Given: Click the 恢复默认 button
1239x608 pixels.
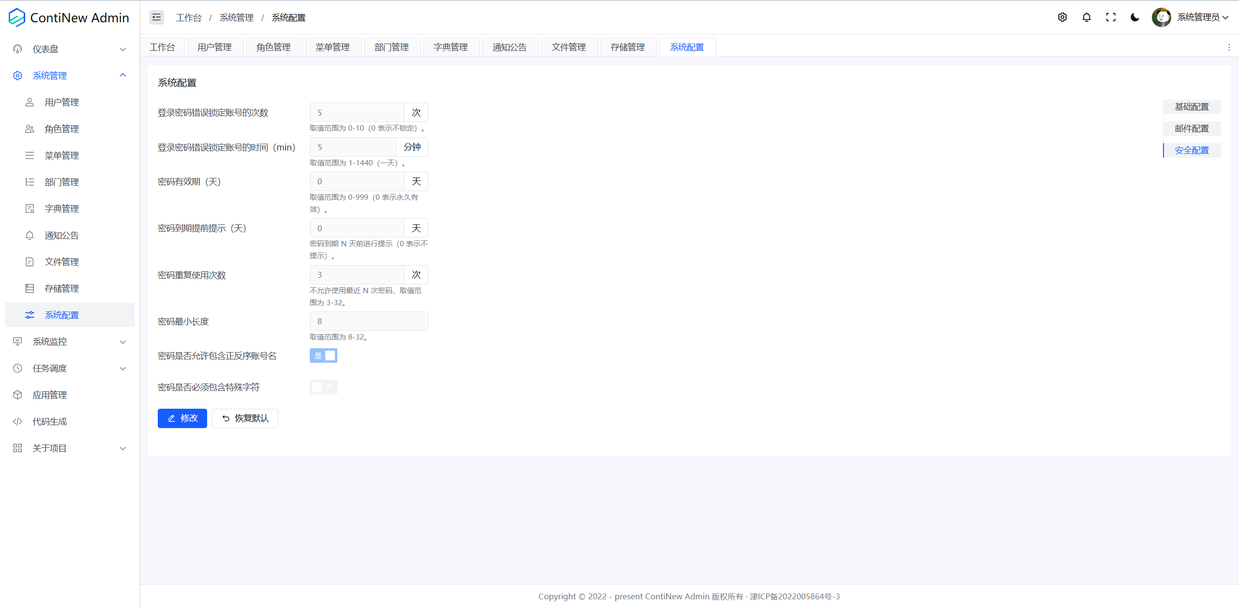Looking at the screenshot, I should point(245,418).
